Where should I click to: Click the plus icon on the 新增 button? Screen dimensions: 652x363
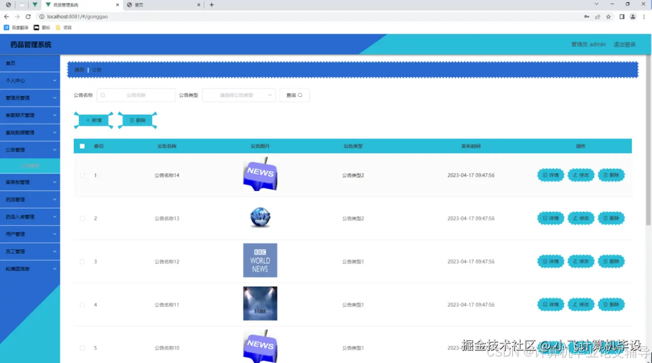(87, 120)
